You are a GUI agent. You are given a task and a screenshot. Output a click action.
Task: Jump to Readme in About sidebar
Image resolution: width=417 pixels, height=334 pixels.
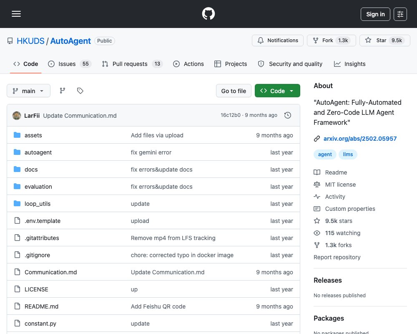[x=330, y=172]
